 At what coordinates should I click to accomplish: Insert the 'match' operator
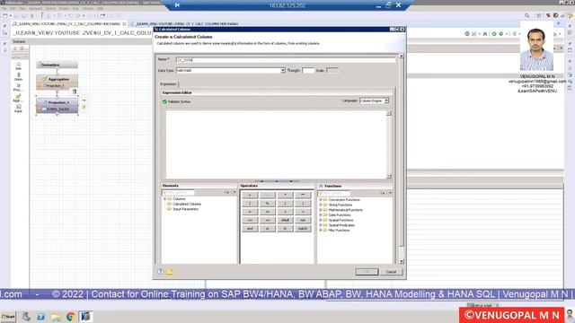coord(303,229)
